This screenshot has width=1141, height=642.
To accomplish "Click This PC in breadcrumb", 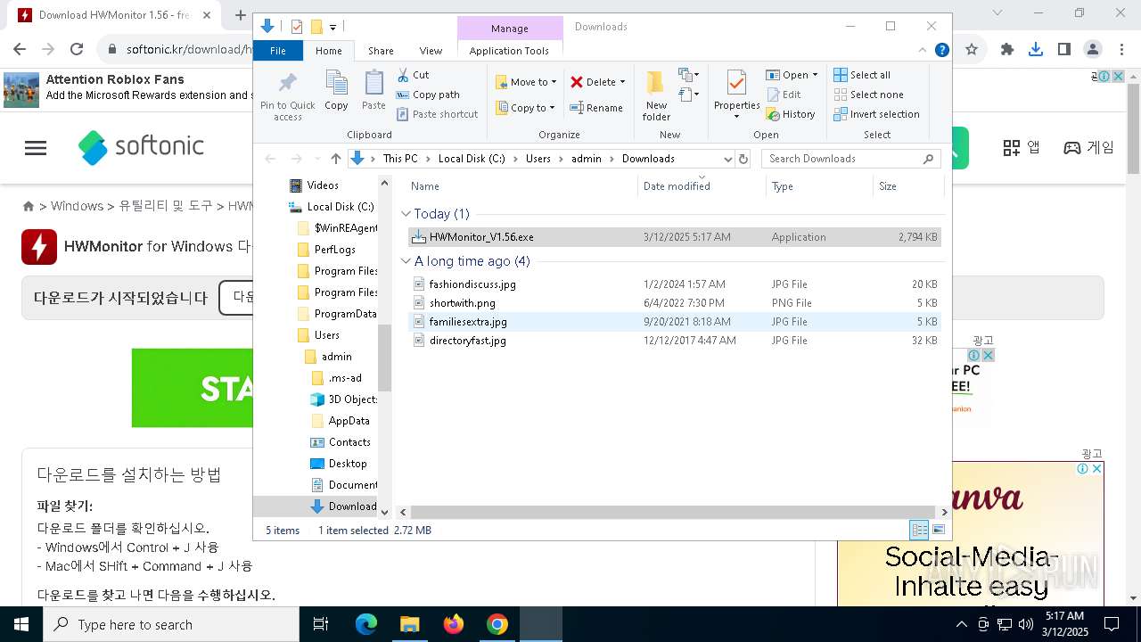I will [400, 159].
